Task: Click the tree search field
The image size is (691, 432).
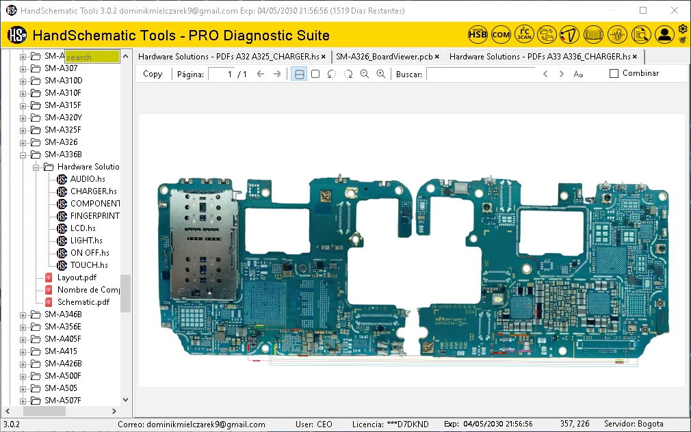Action: tap(92, 56)
